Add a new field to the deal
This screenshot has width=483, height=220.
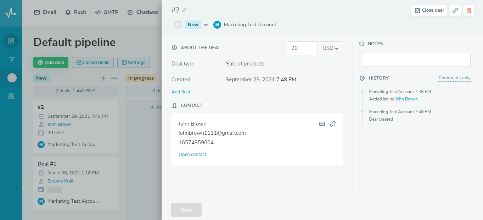181,92
